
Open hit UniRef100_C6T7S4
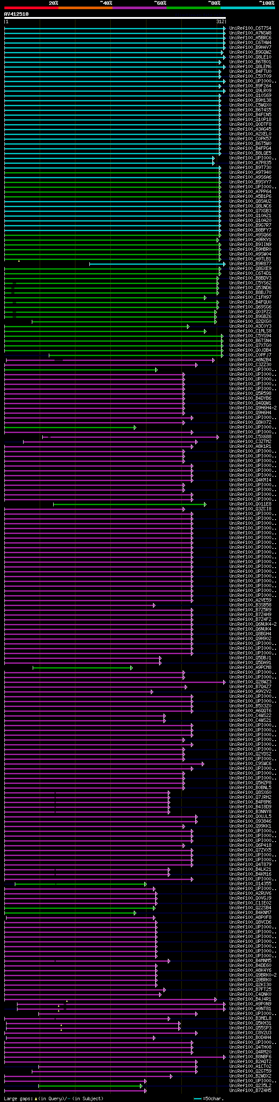(x=250, y=28)
